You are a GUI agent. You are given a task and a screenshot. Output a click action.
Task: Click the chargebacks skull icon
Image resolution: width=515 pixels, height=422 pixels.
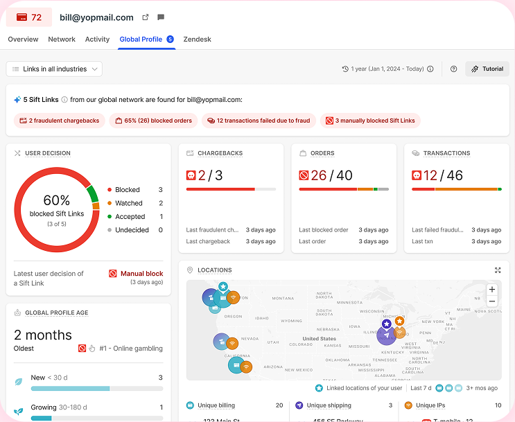[191, 175]
